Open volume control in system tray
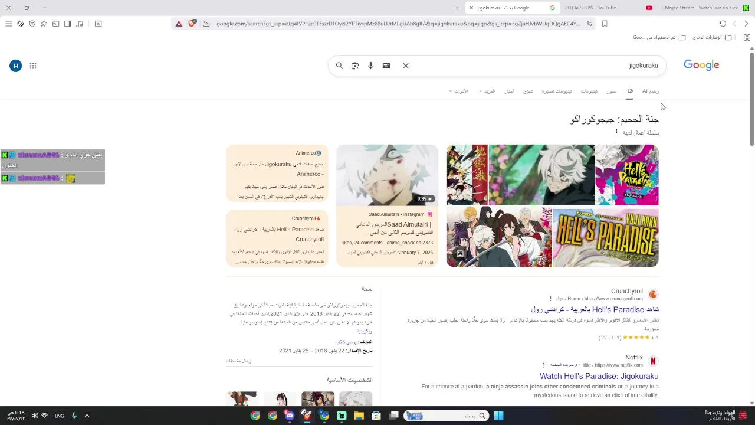Screen dimensions: 755x425 click(34, 416)
